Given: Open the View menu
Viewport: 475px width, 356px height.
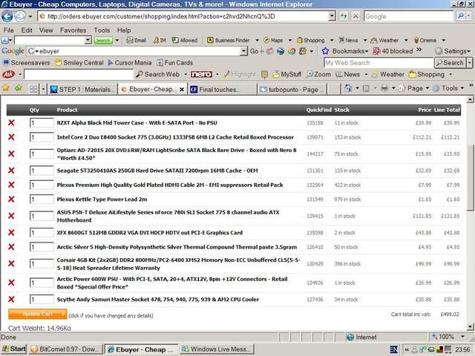Looking at the screenshot, I should (46, 30).
